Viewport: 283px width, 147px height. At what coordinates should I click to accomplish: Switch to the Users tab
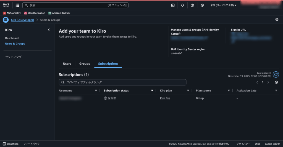coord(67,64)
